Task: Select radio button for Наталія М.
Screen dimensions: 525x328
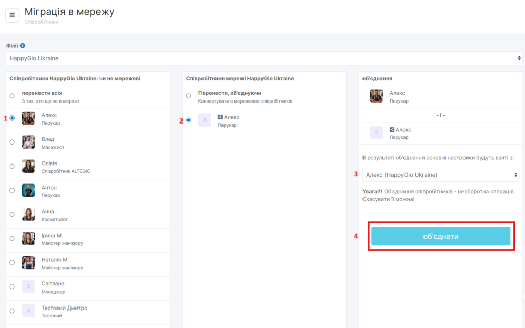Action: (12, 262)
